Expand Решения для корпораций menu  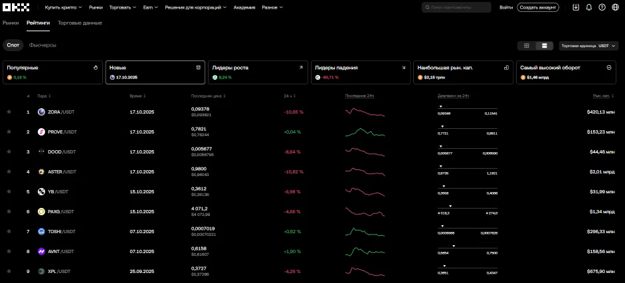coord(196,7)
